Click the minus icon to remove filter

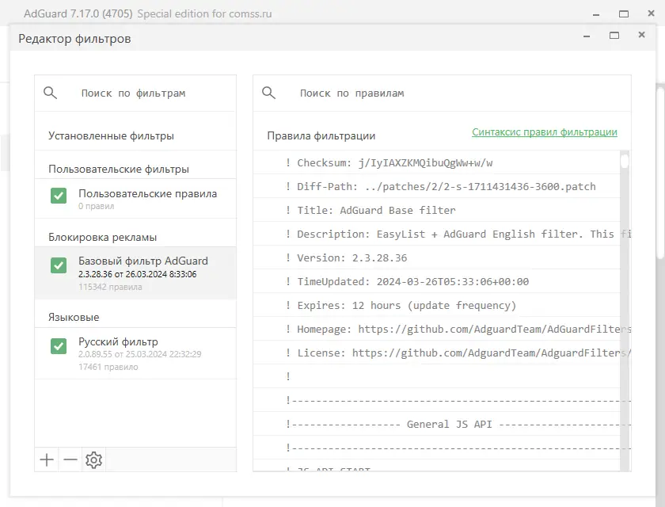[x=70, y=460]
